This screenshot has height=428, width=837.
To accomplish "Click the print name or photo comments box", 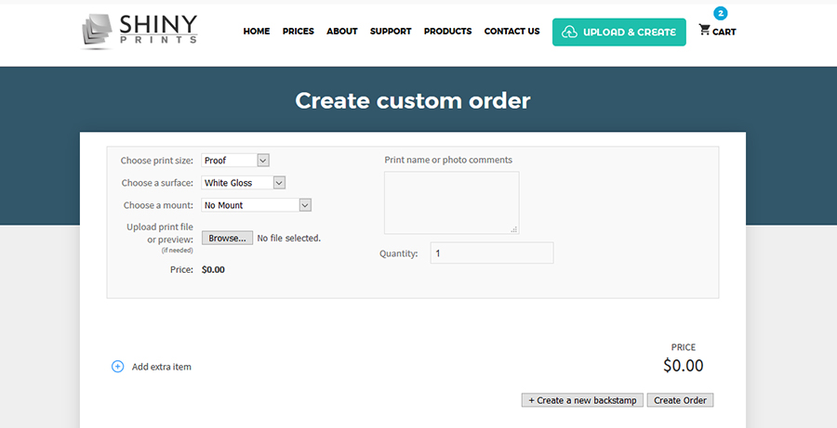I will click(452, 202).
